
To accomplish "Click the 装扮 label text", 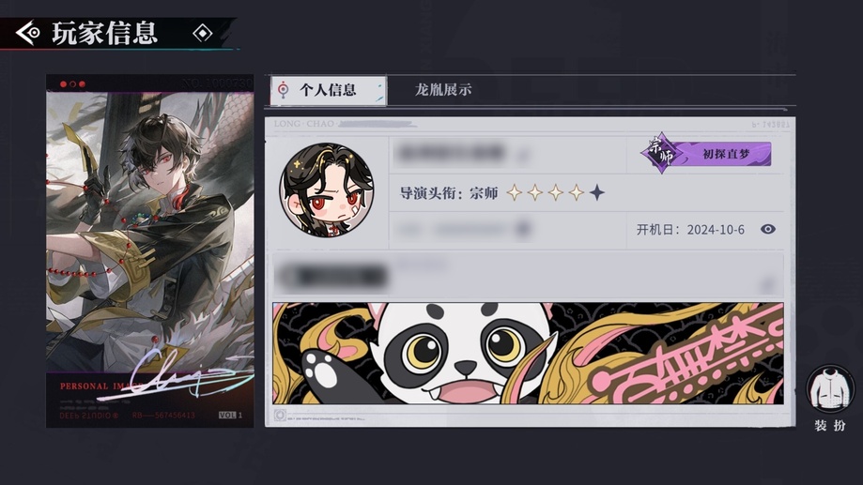I will point(830,425).
